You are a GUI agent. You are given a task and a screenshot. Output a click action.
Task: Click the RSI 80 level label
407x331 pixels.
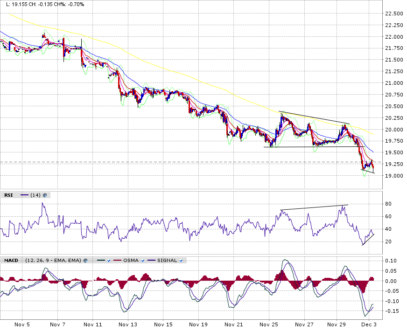pyautogui.click(x=388, y=204)
